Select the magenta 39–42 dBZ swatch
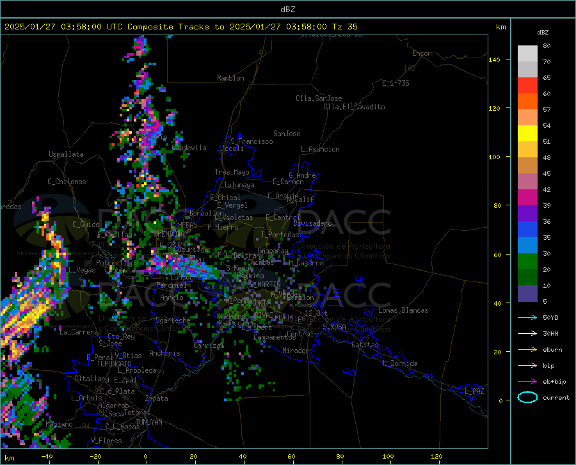The height and width of the screenshot is (465, 576). pos(527,198)
